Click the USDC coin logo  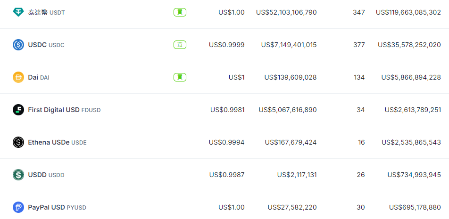point(18,45)
